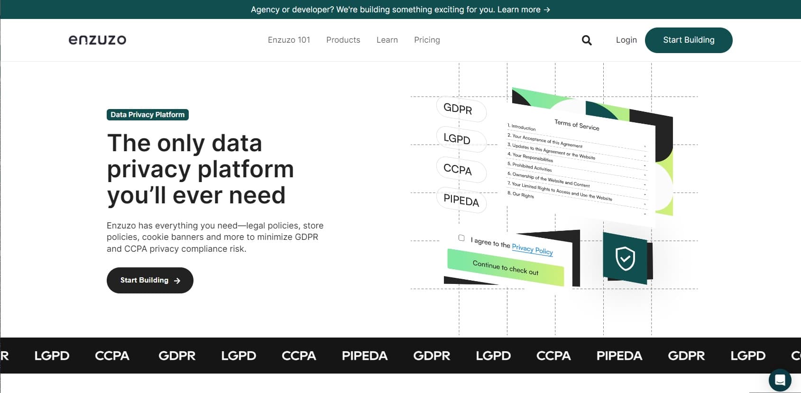This screenshot has width=801, height=393.
Task: Follow the Learn more announcement link
Action: [524, 9]
